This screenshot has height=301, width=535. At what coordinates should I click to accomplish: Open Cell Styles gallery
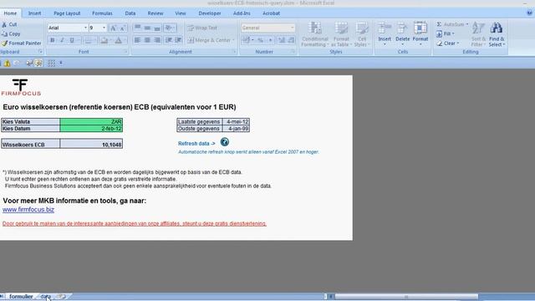coord(362,34)
